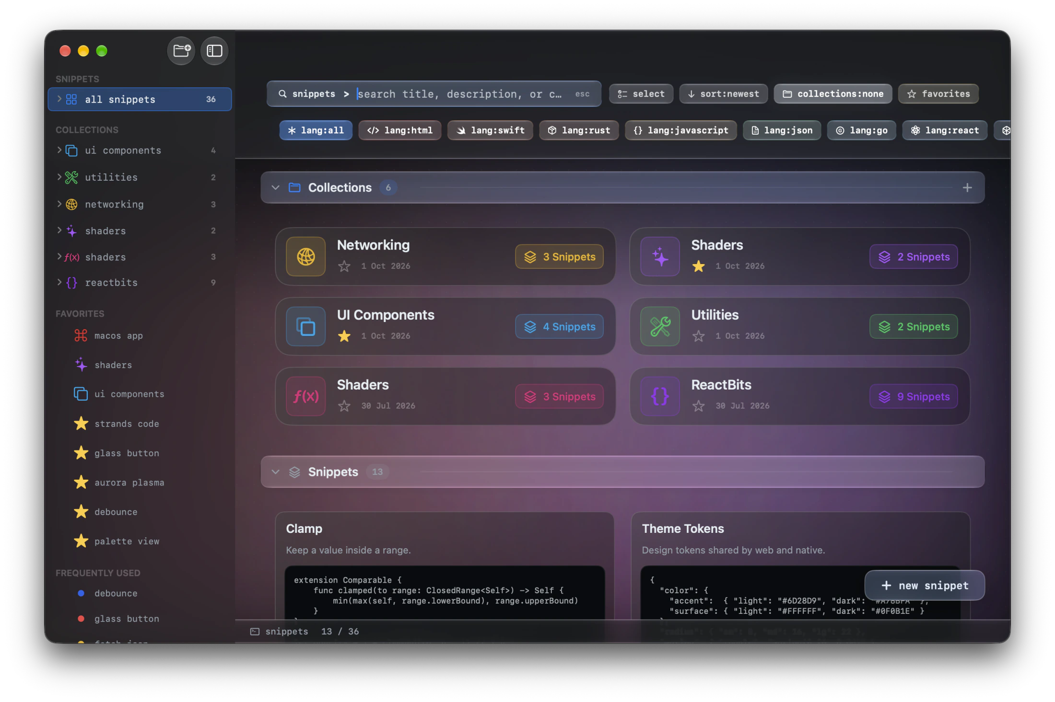
Task: Click the blue dot beside debounce
Action: 81,593
